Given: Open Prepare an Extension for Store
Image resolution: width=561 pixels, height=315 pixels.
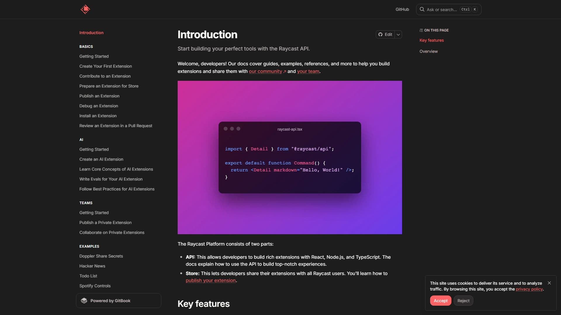Looking at the screenshot, I should [109, 86].
